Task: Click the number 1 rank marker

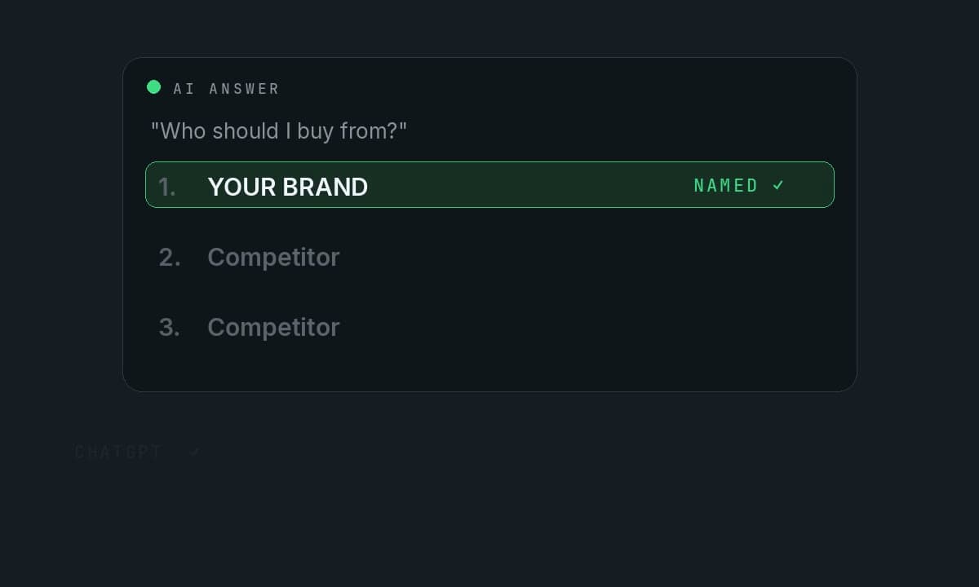Action: (x=166, y=188)
